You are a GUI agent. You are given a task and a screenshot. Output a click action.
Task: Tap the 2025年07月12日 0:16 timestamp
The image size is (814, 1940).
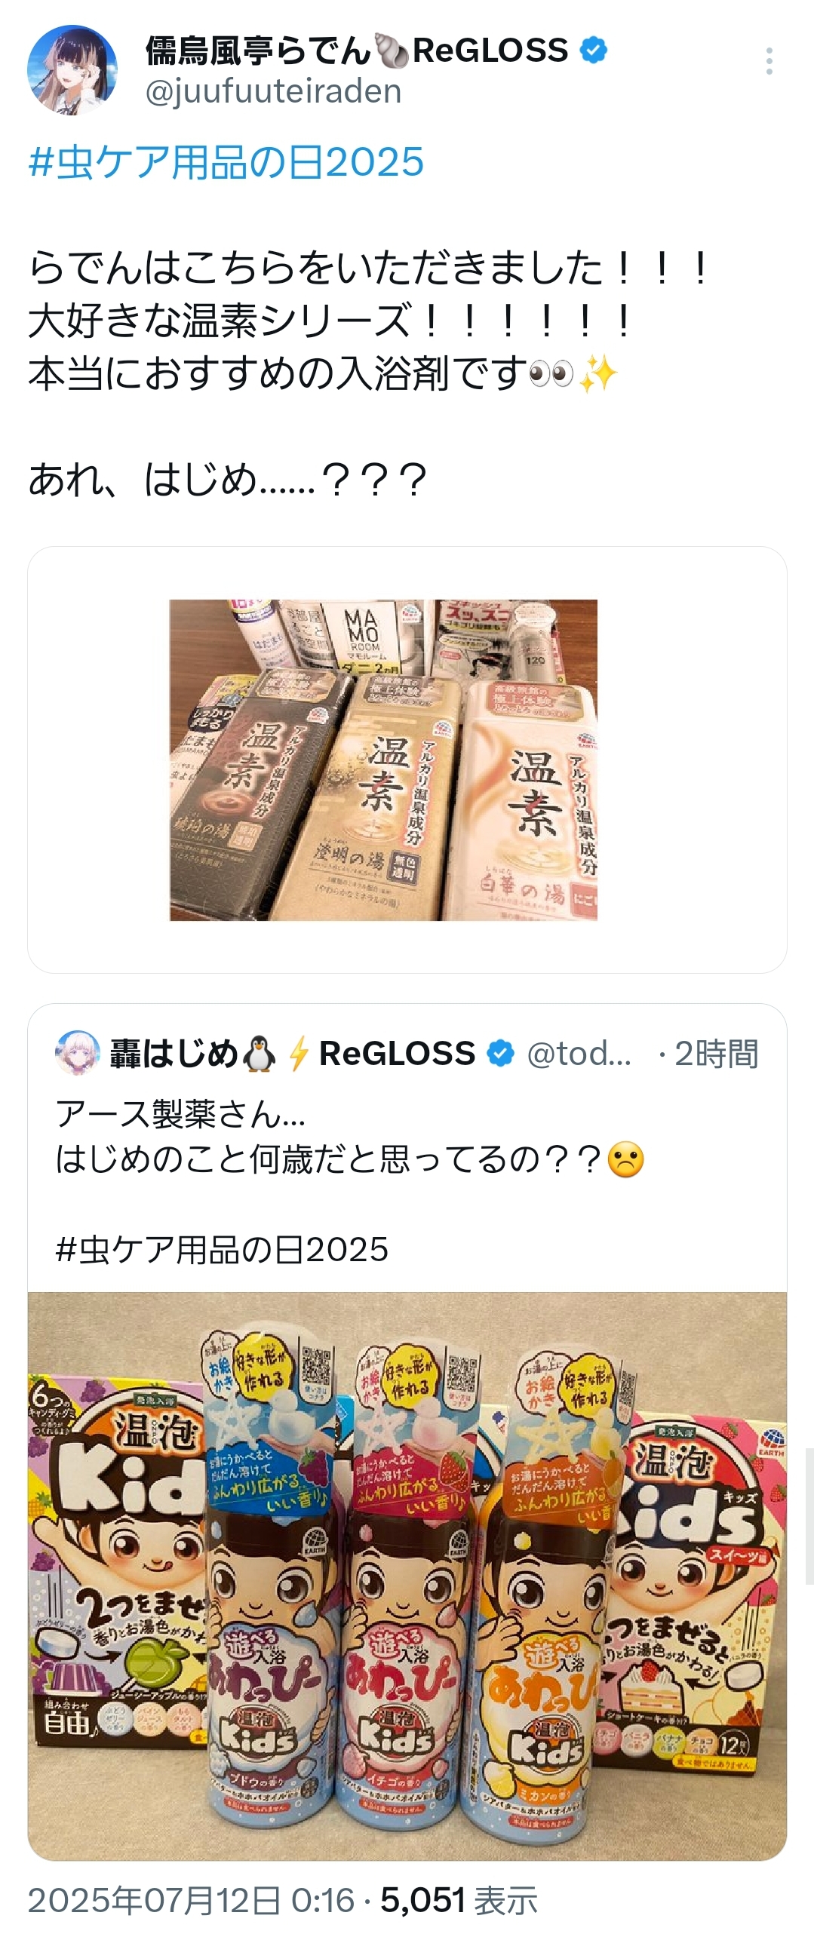click(x=191, y=1900)
